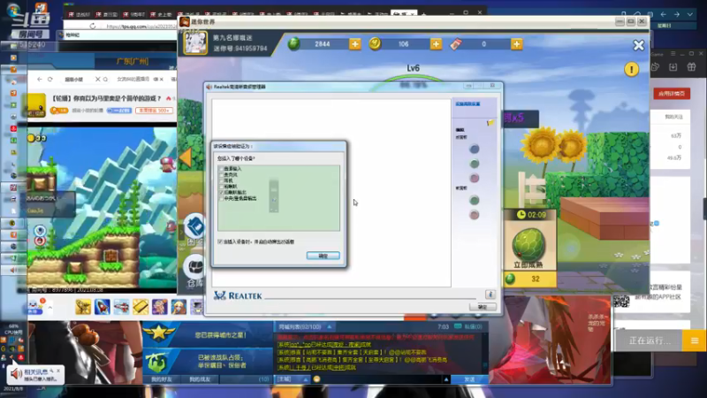Tick the center/subwoofer output checkbox

pyautogui.click(x=222, y=198)
